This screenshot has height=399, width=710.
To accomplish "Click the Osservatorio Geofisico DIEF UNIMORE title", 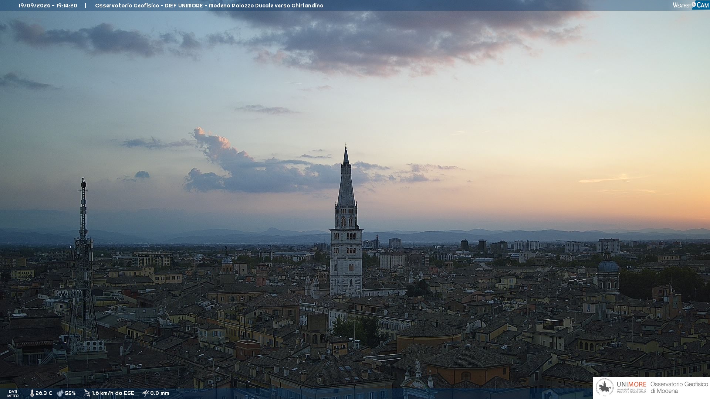I will click(x=209, y=6).
